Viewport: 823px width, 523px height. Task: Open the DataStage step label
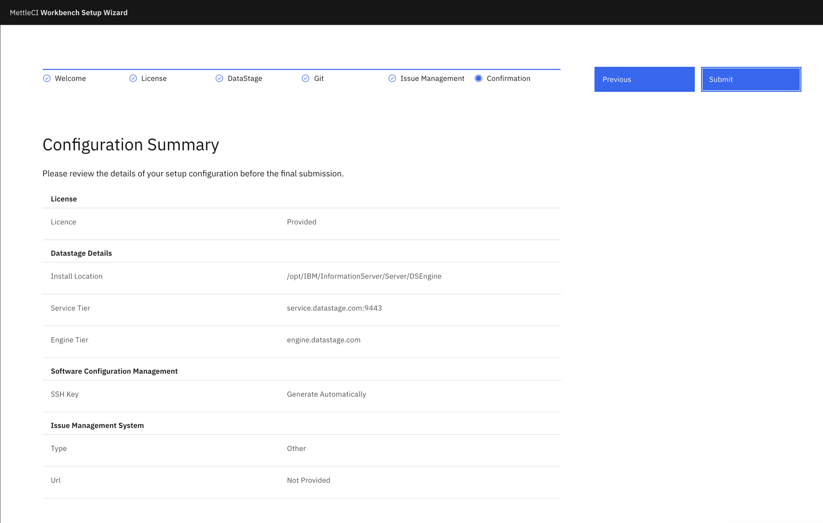pos(245,78)
